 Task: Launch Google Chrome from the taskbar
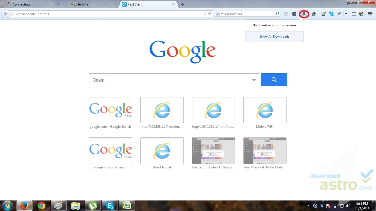42,206
